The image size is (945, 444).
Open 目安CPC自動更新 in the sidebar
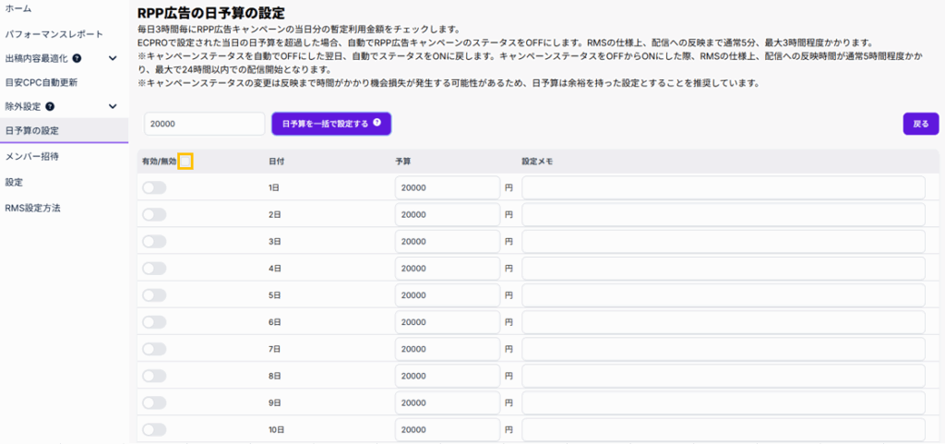click(42, 82)
